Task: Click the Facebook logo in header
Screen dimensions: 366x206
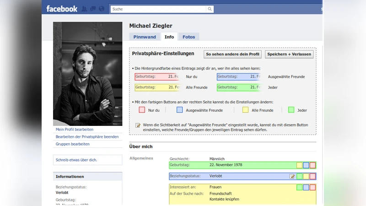Action: pyautogui.click(x=62, y=9)
